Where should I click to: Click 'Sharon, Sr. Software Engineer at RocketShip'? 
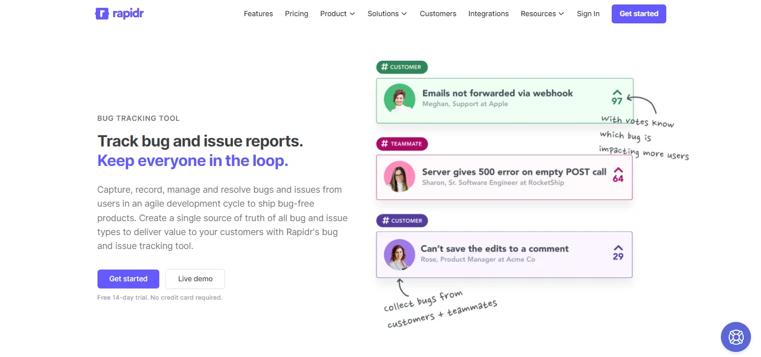pos(493,182)
